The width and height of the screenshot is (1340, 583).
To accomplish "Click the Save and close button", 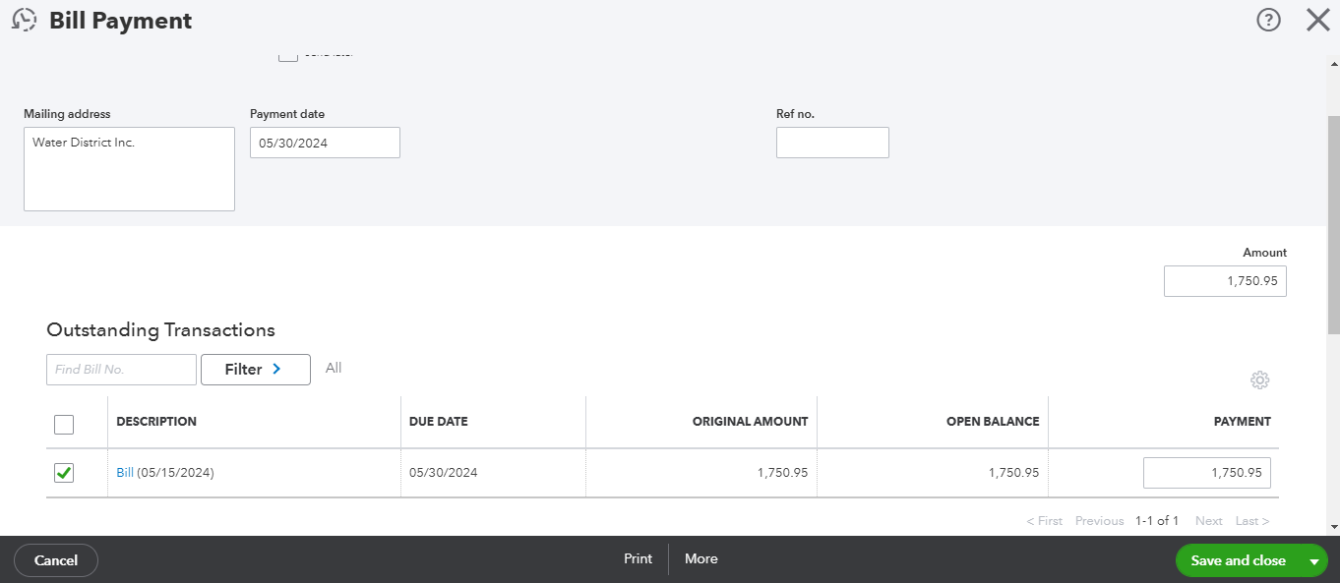I will point(1237,560).
